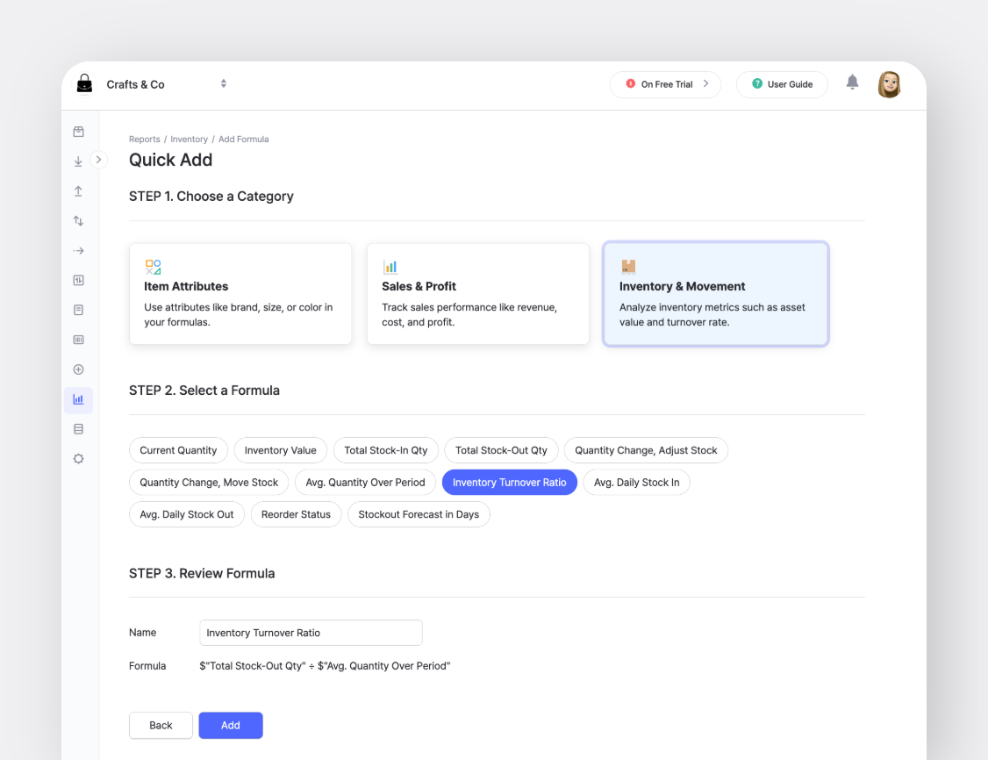The width and height of the screenshot is (988, 760).
Task: Click the circular add icon in sidebar
Action: point(78,369)
